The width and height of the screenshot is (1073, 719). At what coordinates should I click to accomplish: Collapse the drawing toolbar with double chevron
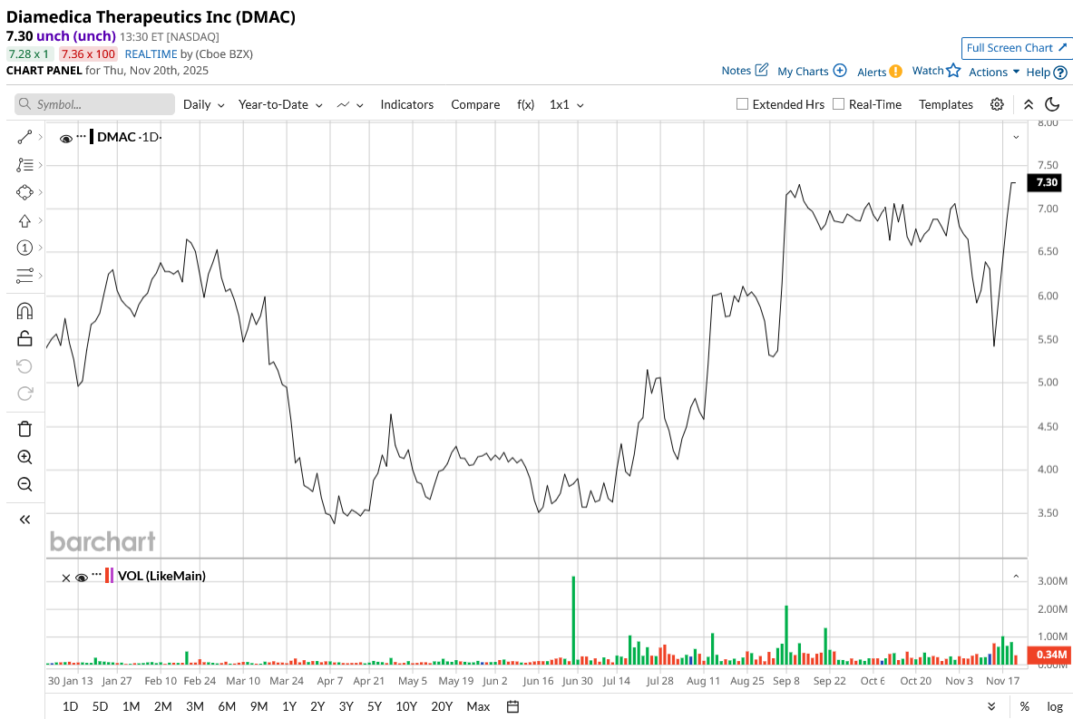(x=24, y=520)
